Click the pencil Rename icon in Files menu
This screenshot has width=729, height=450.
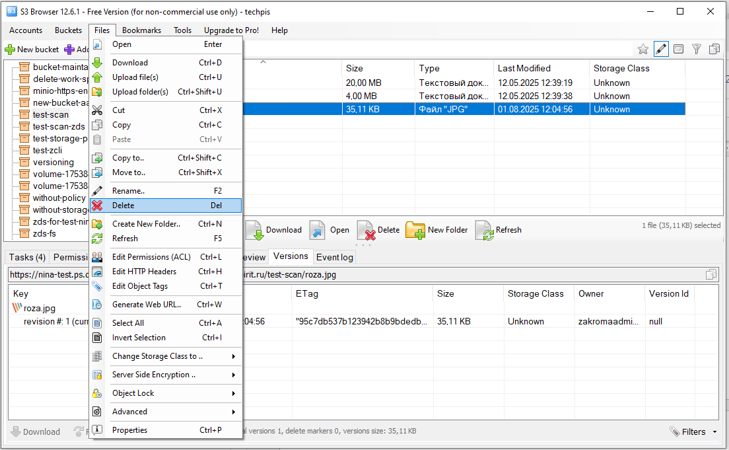(x=97, y=191)
